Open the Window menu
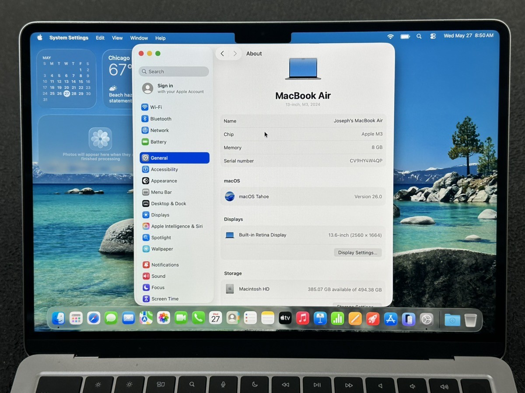This screenshot has height=393, width=525. click(139, 38)
